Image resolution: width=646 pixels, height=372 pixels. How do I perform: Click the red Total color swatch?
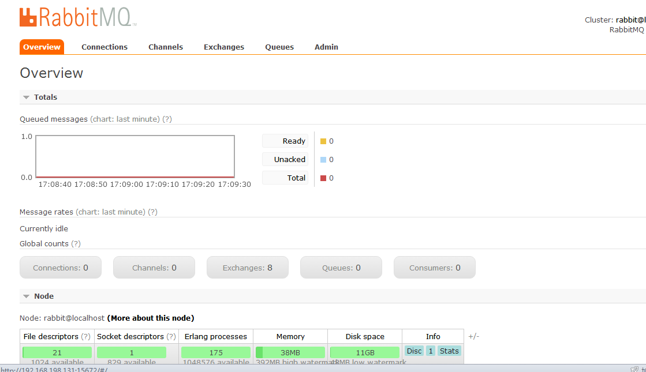(323, 178)
